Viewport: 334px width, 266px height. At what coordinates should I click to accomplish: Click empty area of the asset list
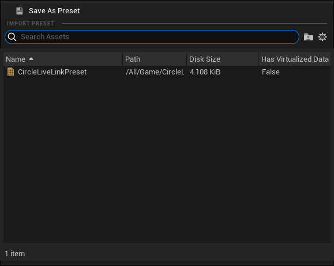click(x=167, y=160)
